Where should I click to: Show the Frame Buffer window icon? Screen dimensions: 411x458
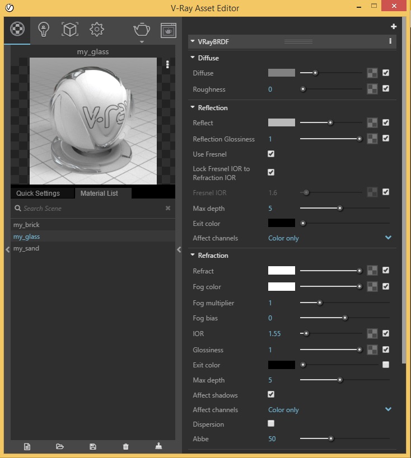click(169, 30)
